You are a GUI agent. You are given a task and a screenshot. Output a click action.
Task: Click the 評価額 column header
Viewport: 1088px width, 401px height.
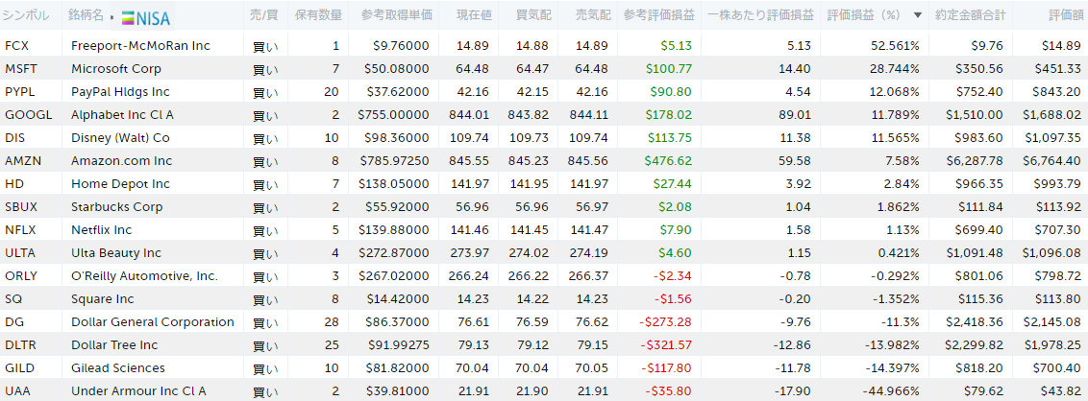[1065, 14]
